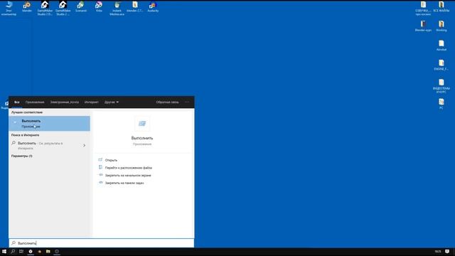The height and width of the screenshot is (256, 455).
Task: Select the Выполнить best match result
Action: [49, 124]
